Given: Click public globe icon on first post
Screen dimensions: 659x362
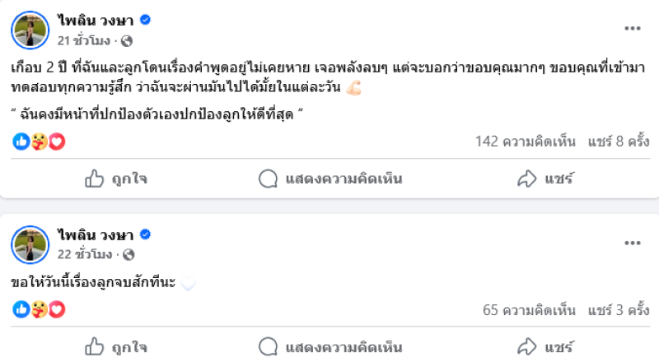Looking at the screenshot, I should pyautogui.click(x=127, y=40).
